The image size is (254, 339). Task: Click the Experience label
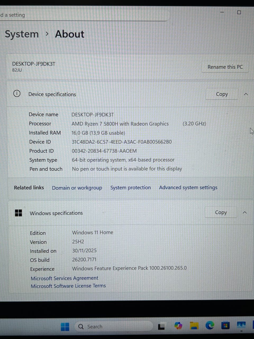(x=42, y=269)
